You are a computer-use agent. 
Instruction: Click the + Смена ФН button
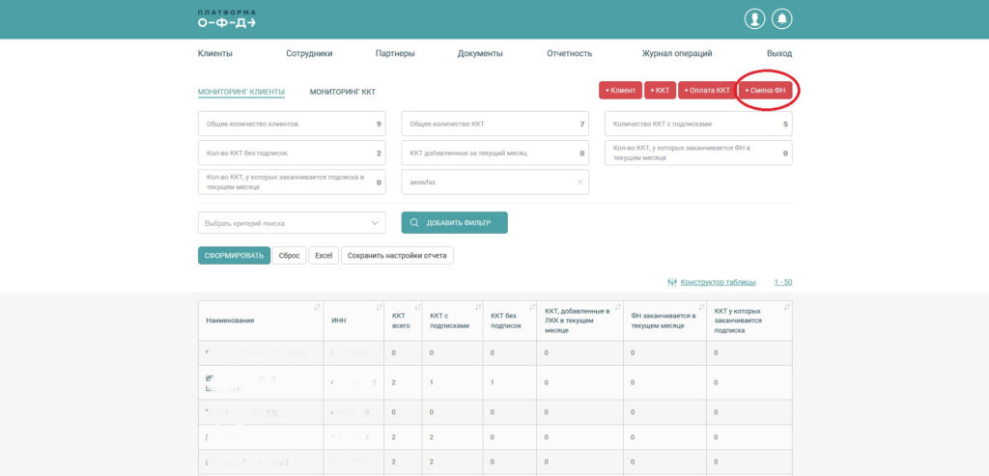(765, 90)
